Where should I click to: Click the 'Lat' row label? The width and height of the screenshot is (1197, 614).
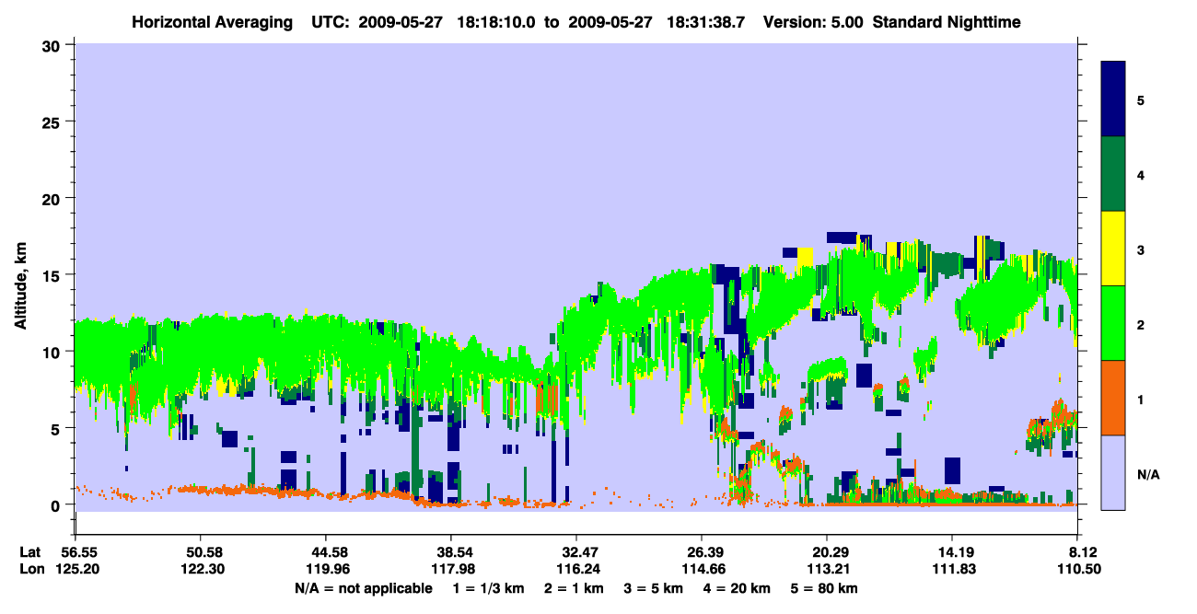pos(30,552)
